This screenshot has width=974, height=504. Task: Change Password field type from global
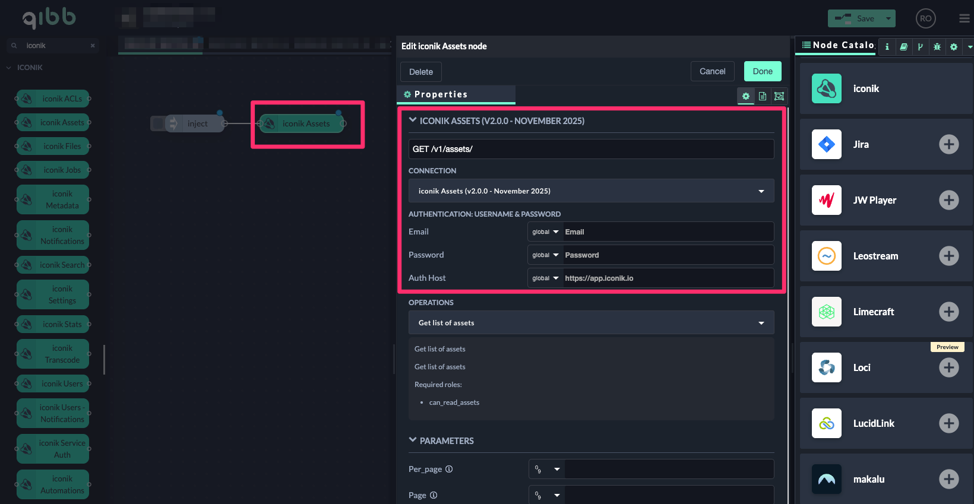pos(545,255)
